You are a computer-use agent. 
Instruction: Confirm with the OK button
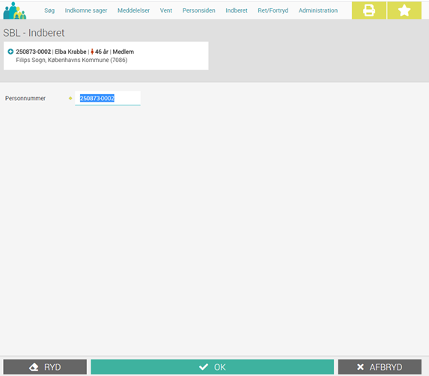pos(213,367)
